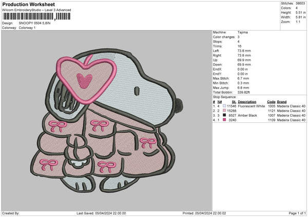Click thread code '1109'
The image size is (308, 217).
click(x=272, y=120)
